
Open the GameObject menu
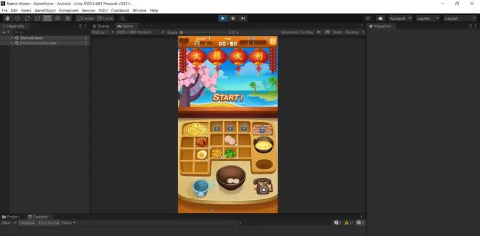(45, 10)
